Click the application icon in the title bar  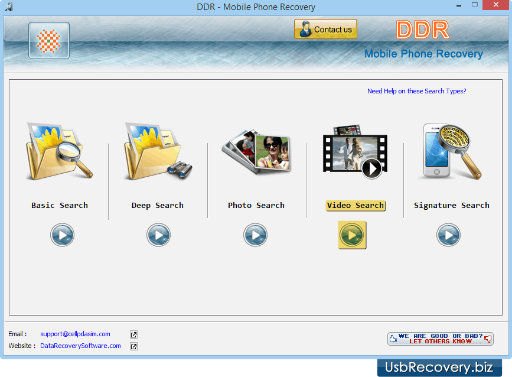tap(8, 5)
